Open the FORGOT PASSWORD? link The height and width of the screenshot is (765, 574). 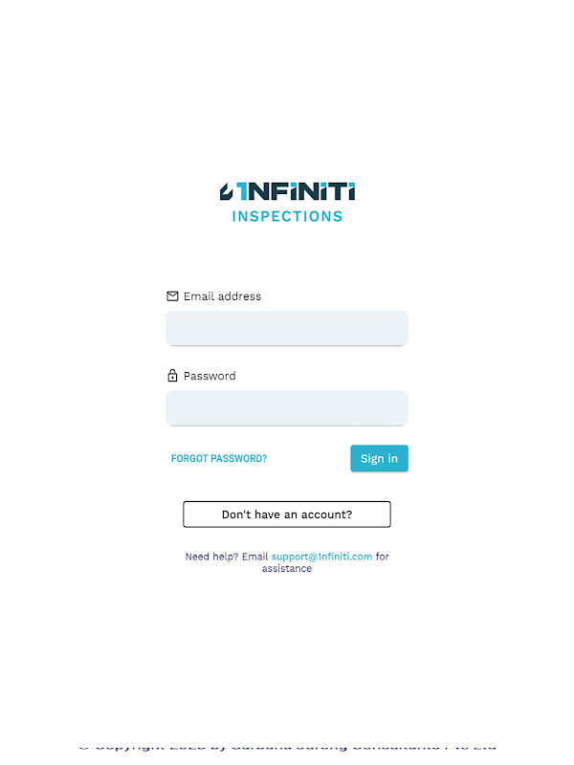pyautogui.click(x=219, y=459)
